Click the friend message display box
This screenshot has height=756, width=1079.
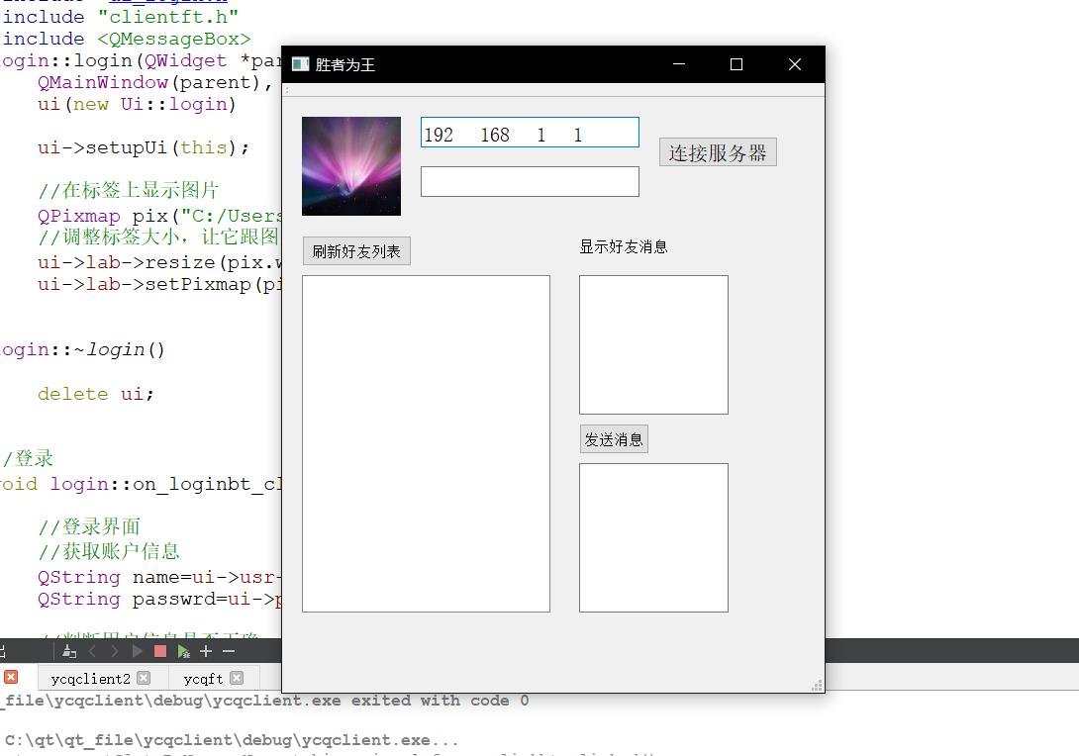pyautogui.click(x=653, y=344)
